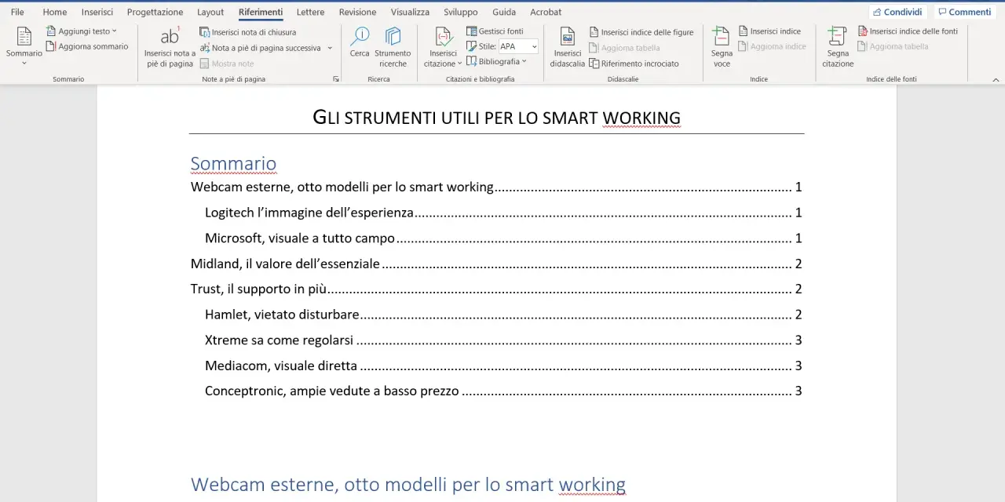This screenshot has height=502, width=1005.
Task: Click TOC entry Logitech l'immagine dell'esperienza
Action: tap(503, 213)
